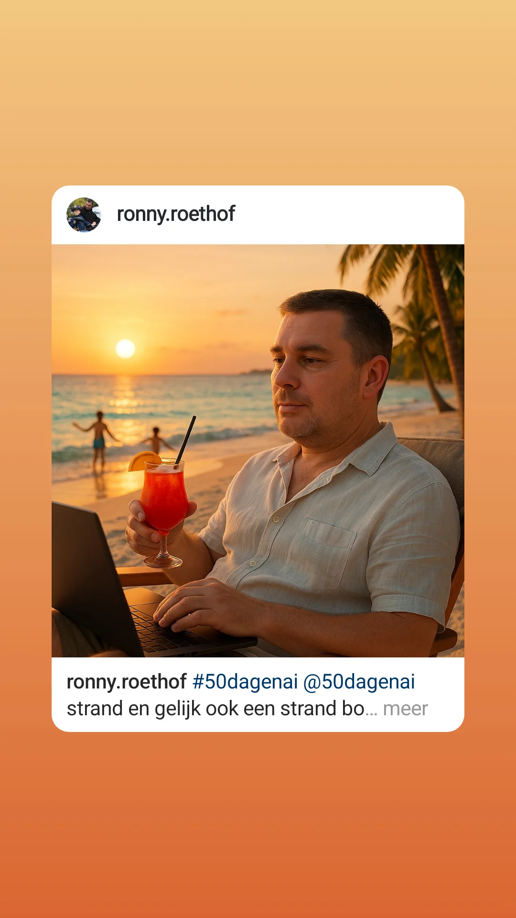Image resolution: width=516 pixels, height=918 pixels.
Task: Tap the story background above the post card
Action: (x=258, y=96)
